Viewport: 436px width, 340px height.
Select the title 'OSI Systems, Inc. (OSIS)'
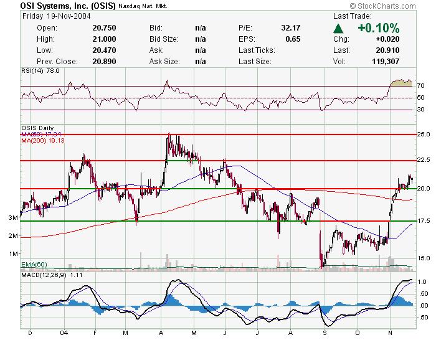[x=67, y=6]
